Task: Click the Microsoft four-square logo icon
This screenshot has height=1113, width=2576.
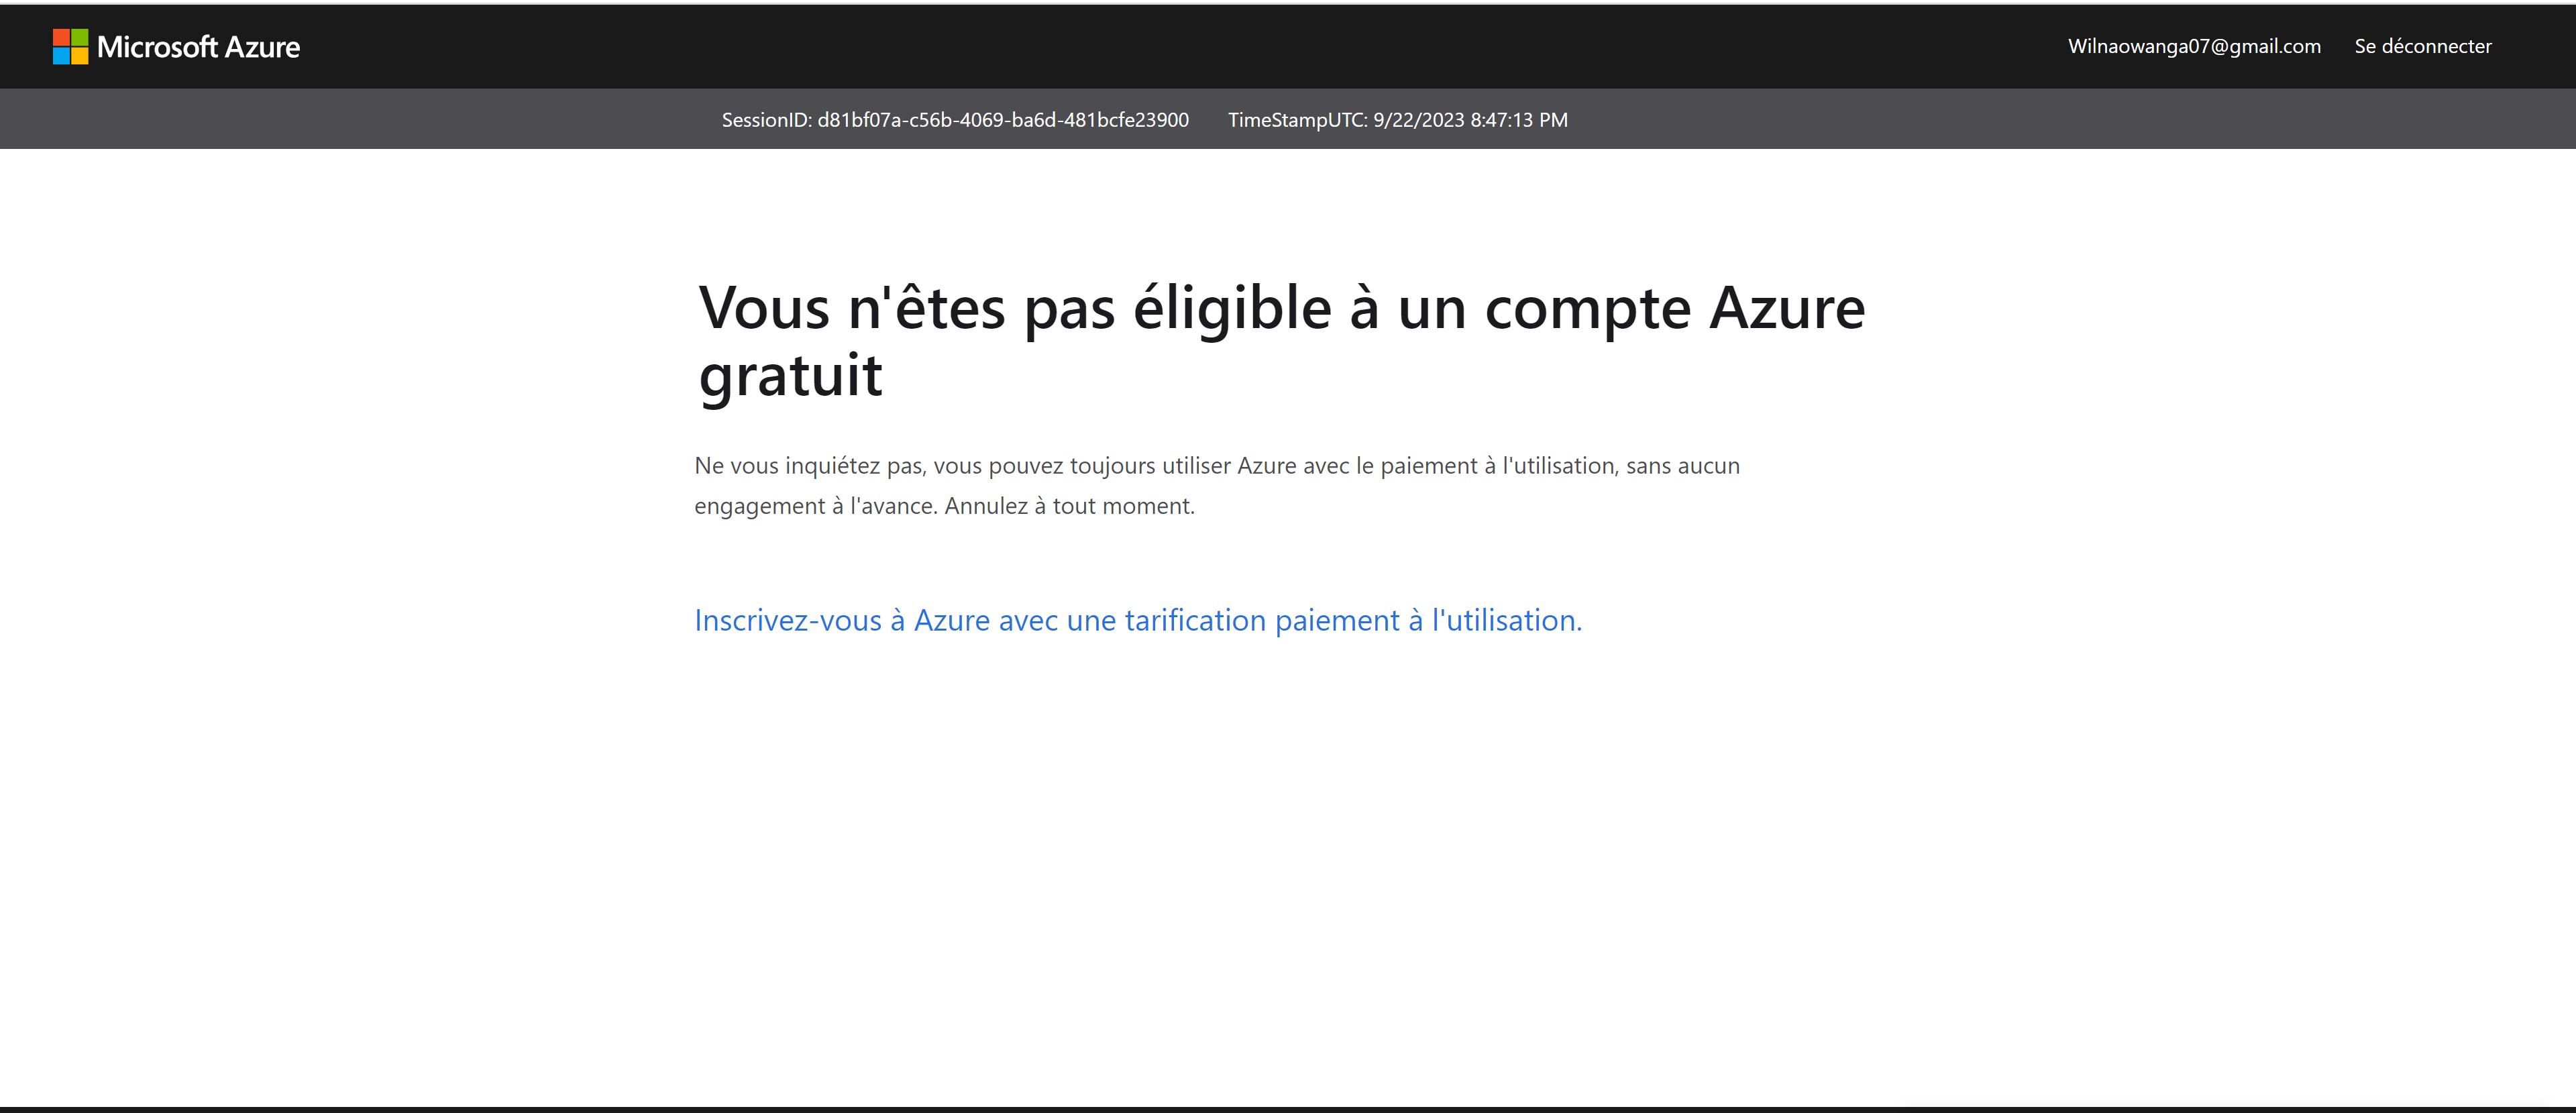Action: click(x=70, y=46)
